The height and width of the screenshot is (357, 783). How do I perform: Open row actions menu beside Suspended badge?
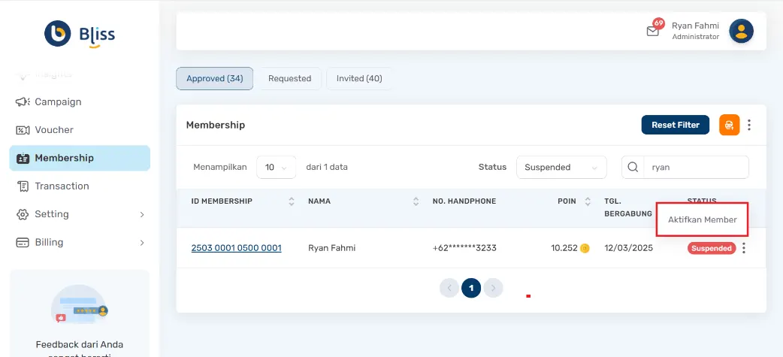(x=744, y=248)
